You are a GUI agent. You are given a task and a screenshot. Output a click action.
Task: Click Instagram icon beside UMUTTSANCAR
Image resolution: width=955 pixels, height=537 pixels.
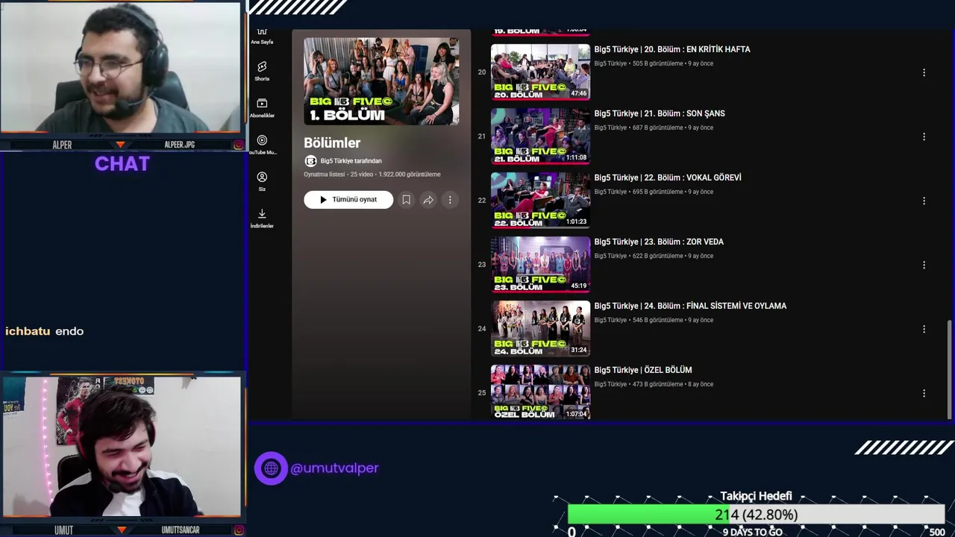pyautogui.click(x=239, y=530)
